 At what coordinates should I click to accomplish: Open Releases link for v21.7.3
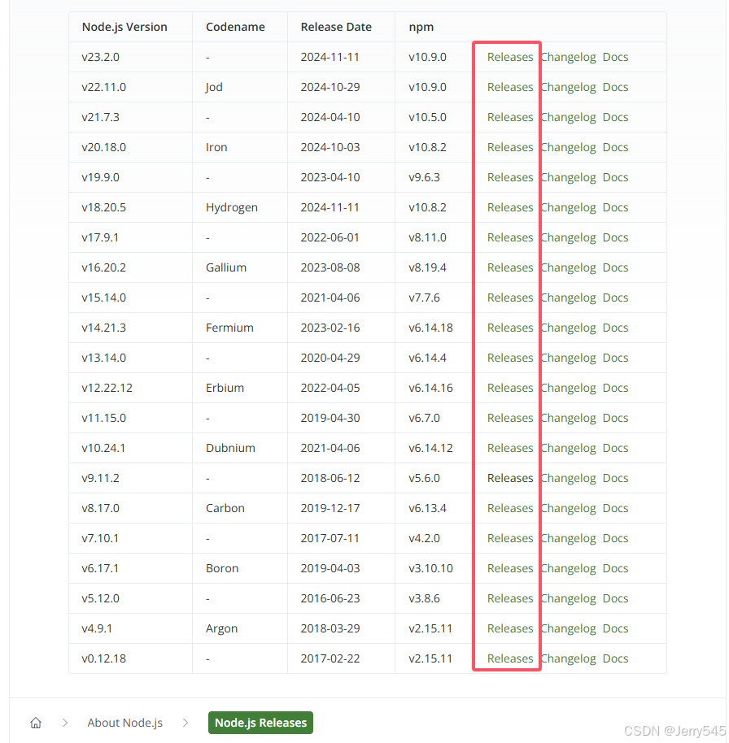(x=510, y=117)
